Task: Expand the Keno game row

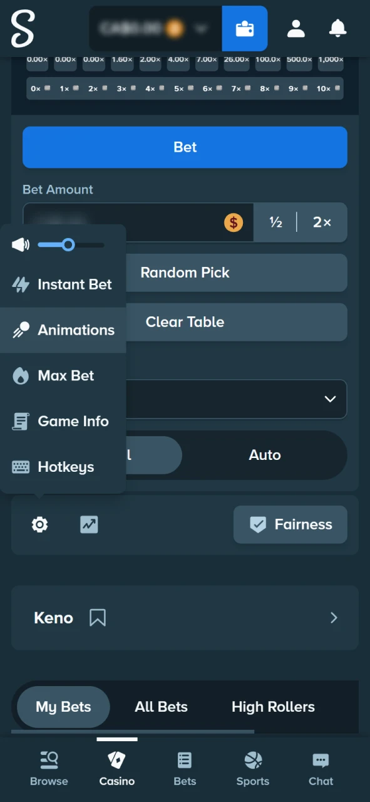Action: (334, 618)
